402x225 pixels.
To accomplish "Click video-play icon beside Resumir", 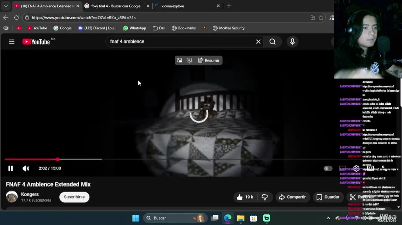I will (189, 60).
